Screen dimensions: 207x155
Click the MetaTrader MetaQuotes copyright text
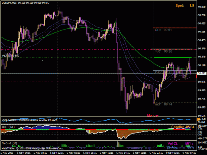32,148
